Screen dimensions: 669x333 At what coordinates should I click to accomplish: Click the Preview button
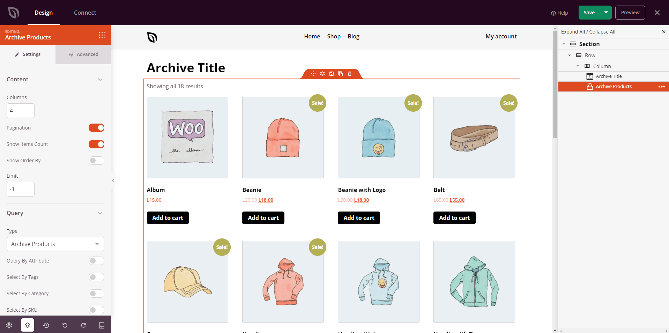[630, 12]
